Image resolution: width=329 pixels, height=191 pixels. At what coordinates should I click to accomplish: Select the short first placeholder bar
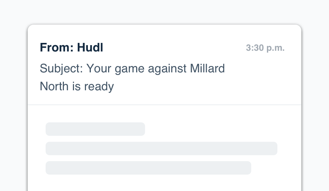(x=95, y=129)
